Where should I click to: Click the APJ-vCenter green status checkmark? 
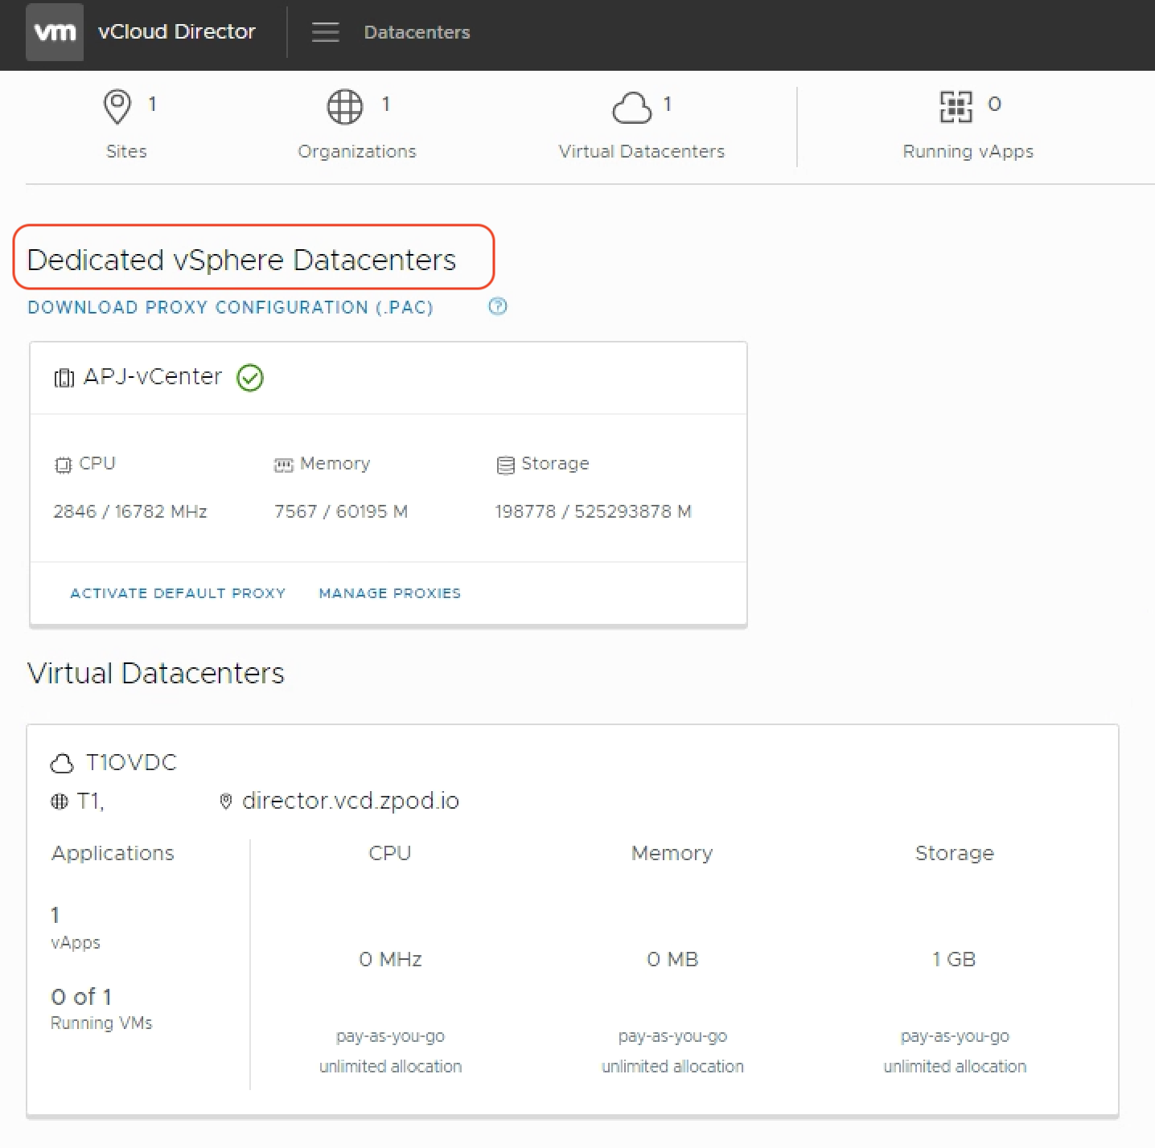point(250,377)
